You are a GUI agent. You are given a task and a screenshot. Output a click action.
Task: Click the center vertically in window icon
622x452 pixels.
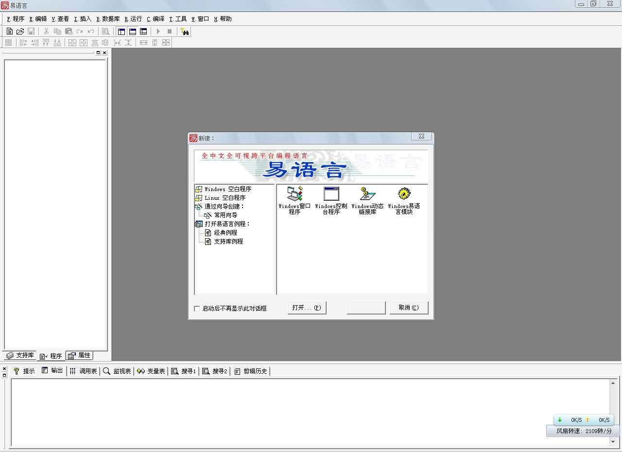point(84,42)
